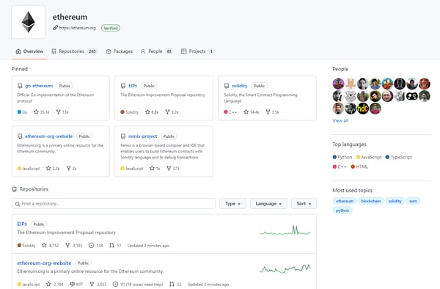This screenshot has width=440, height=289.
Task: Expand the Language filter dropdown
Action: tap(268, 204)
